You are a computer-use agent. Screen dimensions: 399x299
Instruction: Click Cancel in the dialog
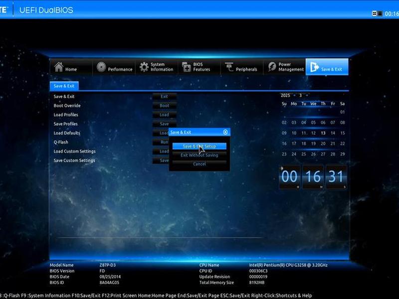pos(199,164)
